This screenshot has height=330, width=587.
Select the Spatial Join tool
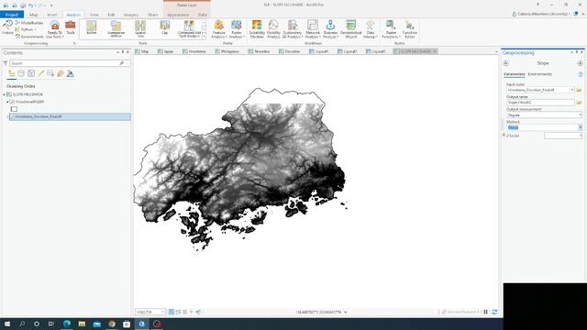pos(140,28)
